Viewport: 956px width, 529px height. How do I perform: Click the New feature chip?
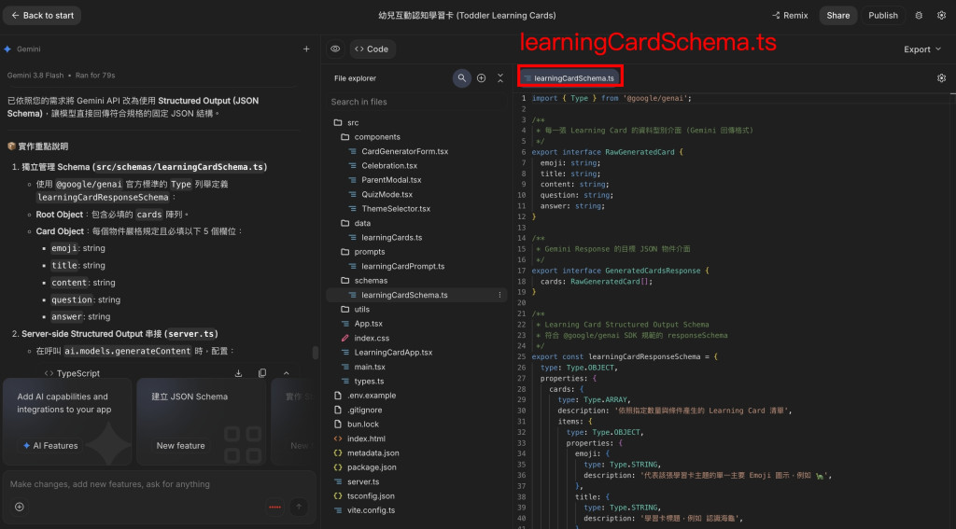tap(180, 446)
